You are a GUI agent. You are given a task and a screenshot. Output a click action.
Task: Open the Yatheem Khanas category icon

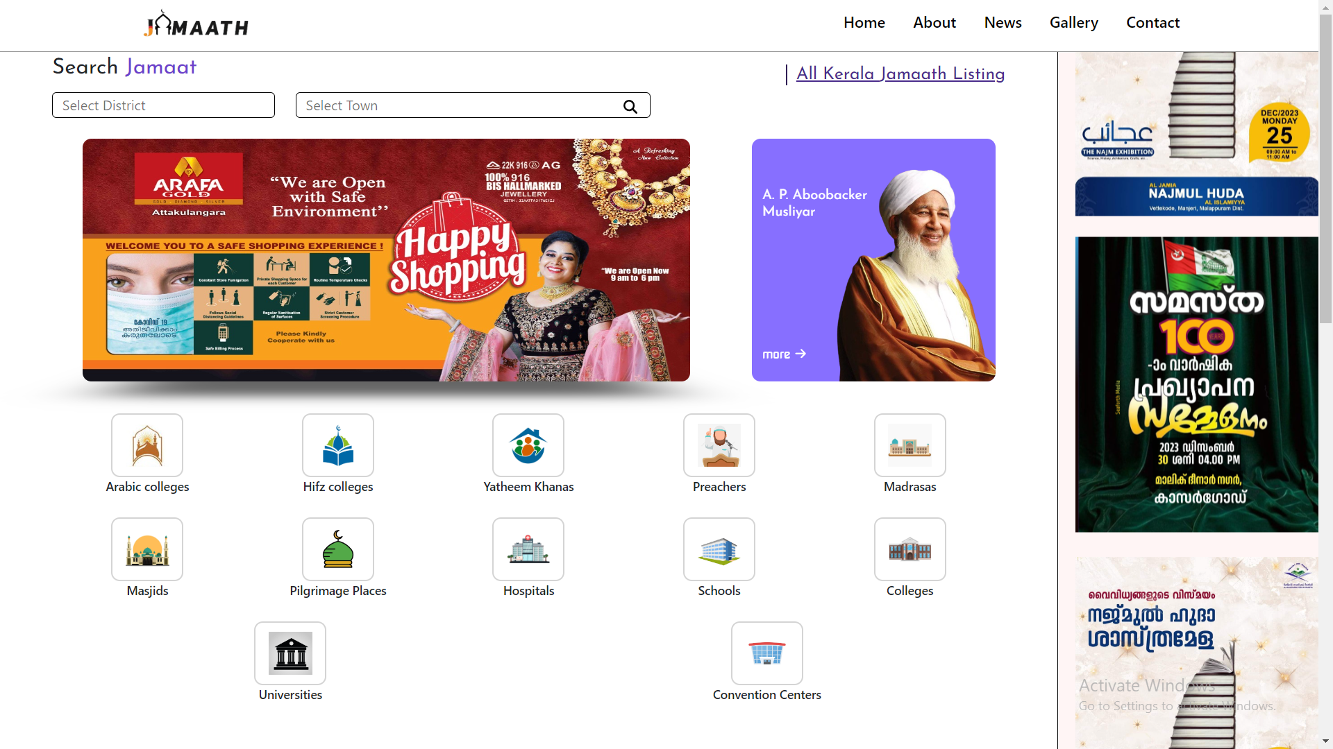528,445
